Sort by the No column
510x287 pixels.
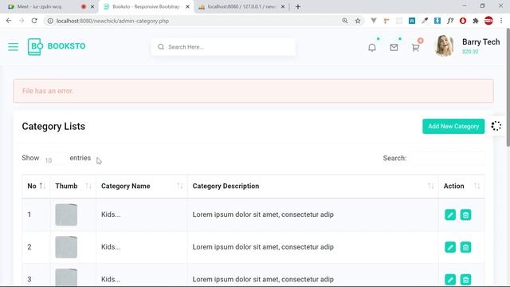coord(36,186)
